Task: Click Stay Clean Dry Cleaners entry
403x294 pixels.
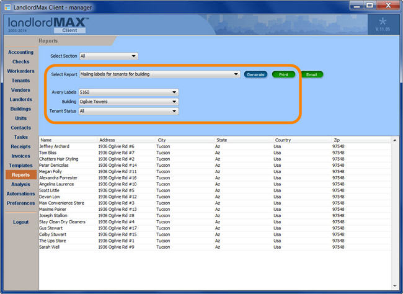Action: point(62,221)
